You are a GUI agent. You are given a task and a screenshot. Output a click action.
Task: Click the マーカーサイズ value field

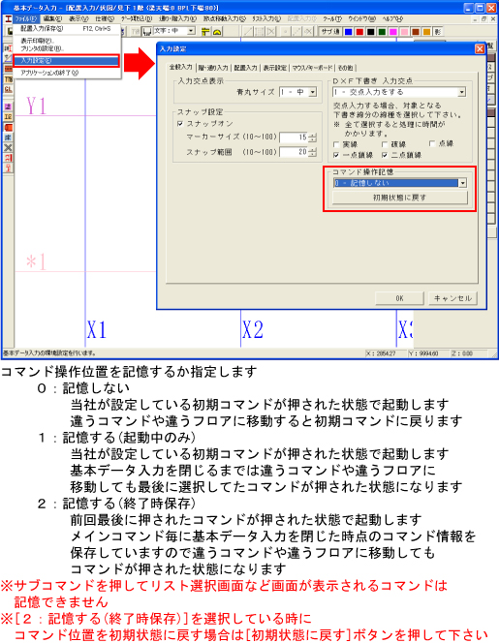pos(294,138)
